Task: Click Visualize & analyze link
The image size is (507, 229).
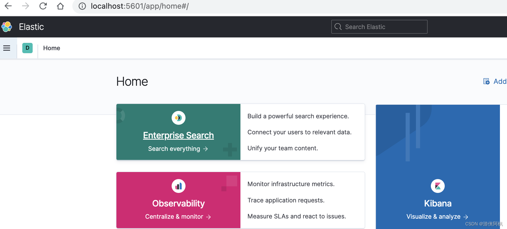Action: [x=437, y=217]
